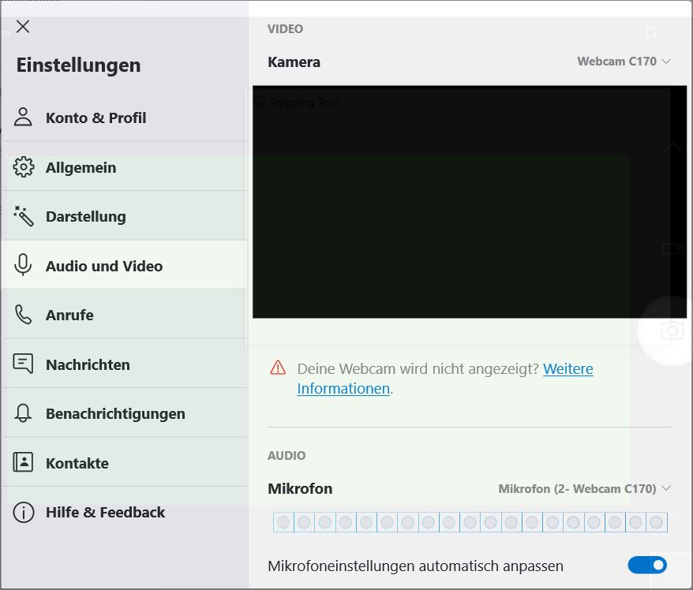Select the Anrufe phone icon

pos(23,314)
